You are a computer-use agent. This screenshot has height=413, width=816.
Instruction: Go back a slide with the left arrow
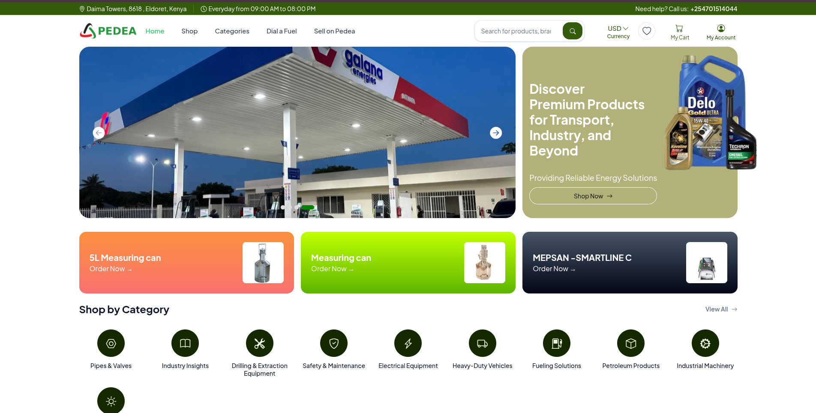[x=98, y=132]
